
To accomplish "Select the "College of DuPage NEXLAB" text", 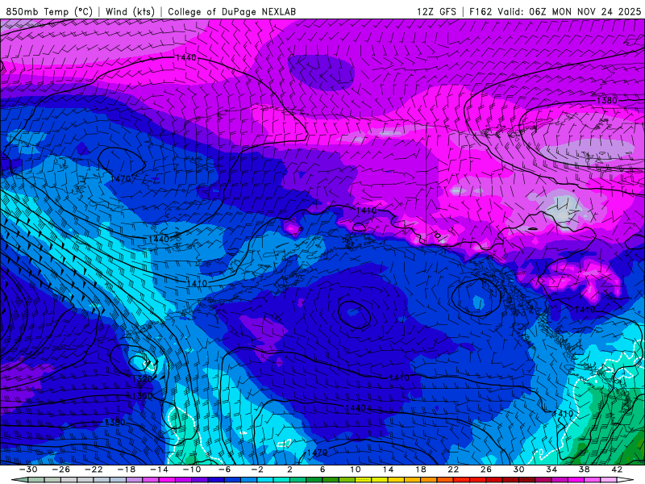I will (231, 11).
